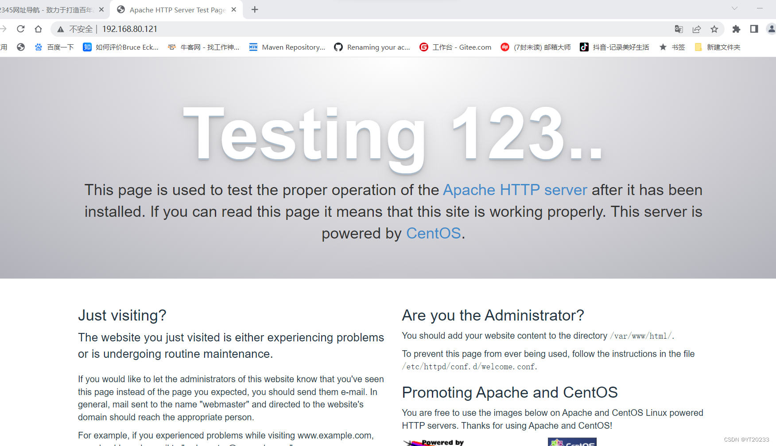Screen dimensions: 776x446
Task: Open the 牛客网 bookmark
Action: (203, 47)
